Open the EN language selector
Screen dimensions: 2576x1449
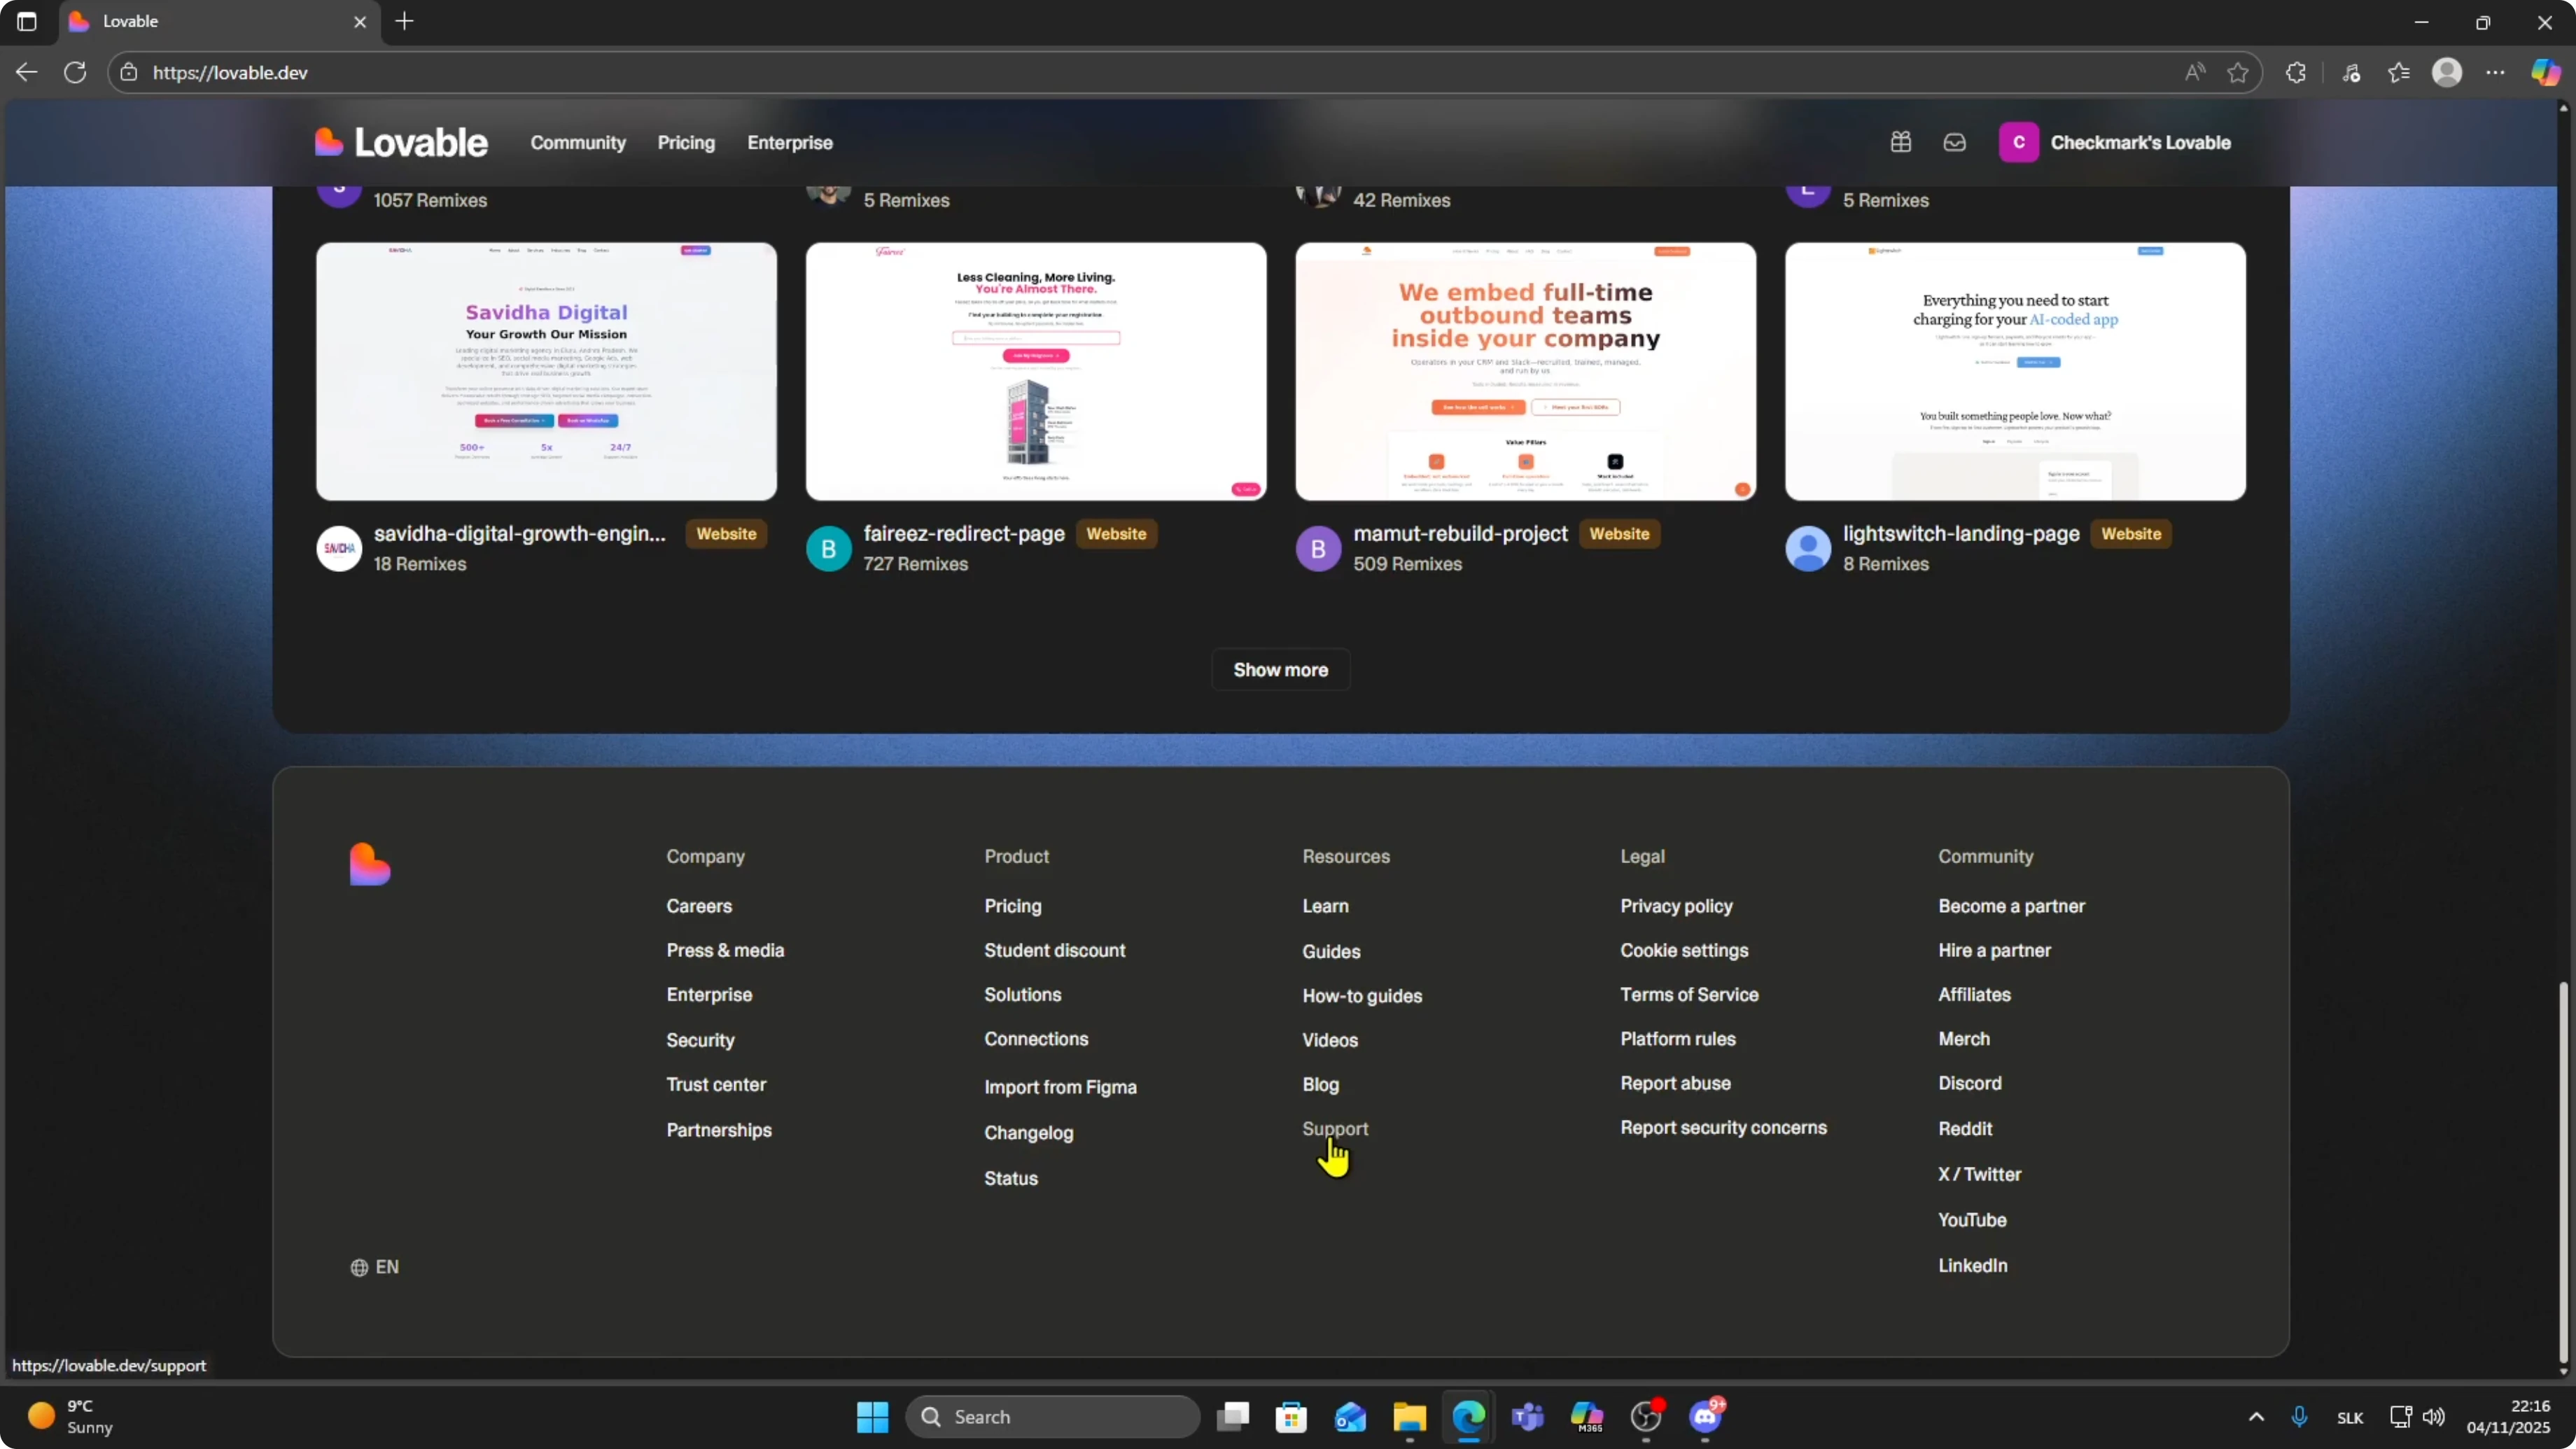[375, 1267]
